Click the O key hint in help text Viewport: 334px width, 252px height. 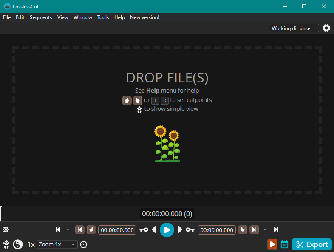pos(164,101)
